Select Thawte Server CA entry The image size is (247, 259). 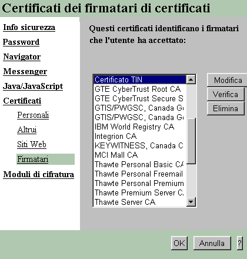pos(140,202)
